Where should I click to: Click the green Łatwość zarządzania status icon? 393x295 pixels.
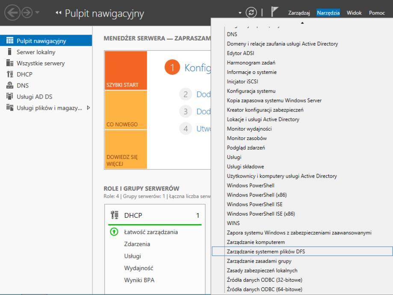tap(114, 232)
